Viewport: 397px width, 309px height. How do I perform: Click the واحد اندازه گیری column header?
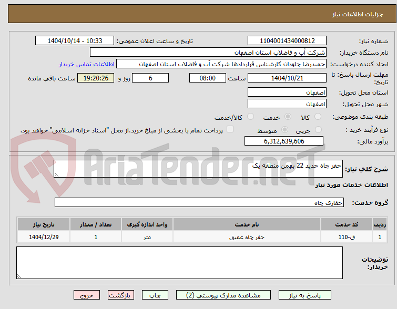click(x=147, y=224)
